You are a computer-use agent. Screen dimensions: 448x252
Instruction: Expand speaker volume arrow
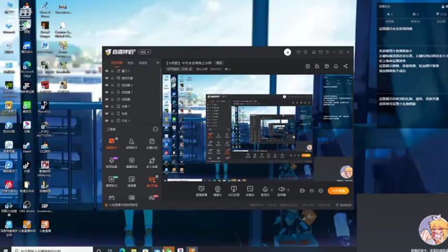tap(288, 190)
